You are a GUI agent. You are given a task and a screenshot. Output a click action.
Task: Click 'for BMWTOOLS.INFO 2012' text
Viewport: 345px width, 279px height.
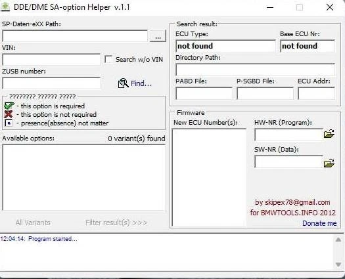[293, 213]
